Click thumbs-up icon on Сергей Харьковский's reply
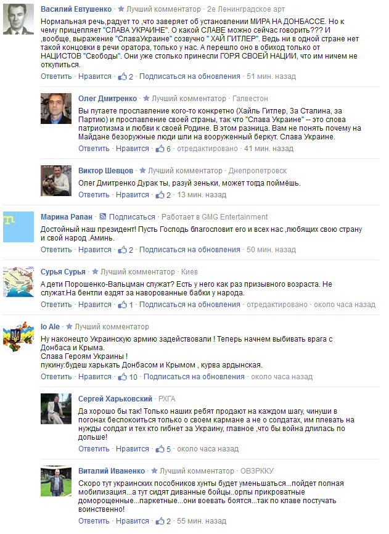 160,449
